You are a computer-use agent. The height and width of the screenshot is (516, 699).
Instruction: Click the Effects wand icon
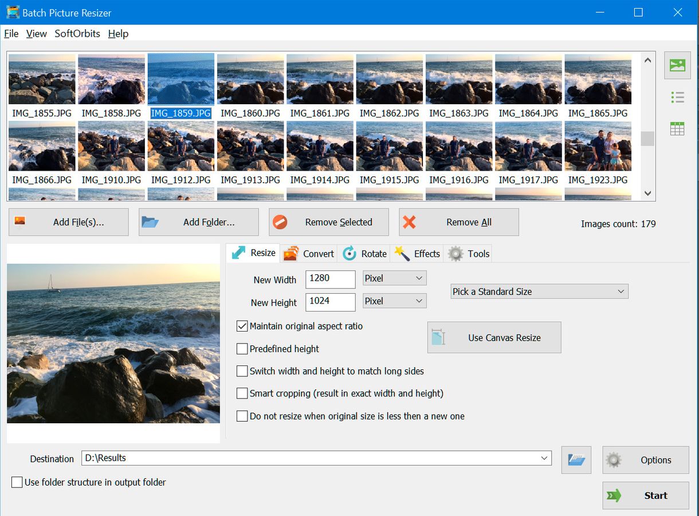[x=402, y=253]
